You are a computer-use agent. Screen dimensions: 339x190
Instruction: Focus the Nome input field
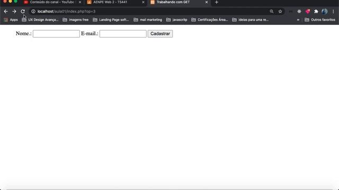pos(56,34)
